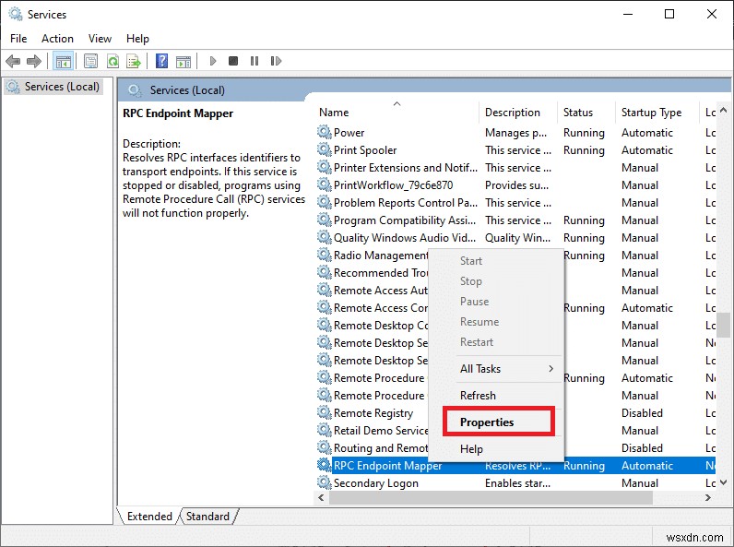Click the Stop Service square icon
The width and height of the screenshot is (734, 547).
pyautogui.click(x=233, y=61)
